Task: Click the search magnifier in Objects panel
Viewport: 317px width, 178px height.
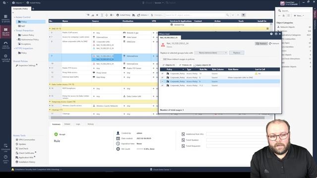Action: 279,11
